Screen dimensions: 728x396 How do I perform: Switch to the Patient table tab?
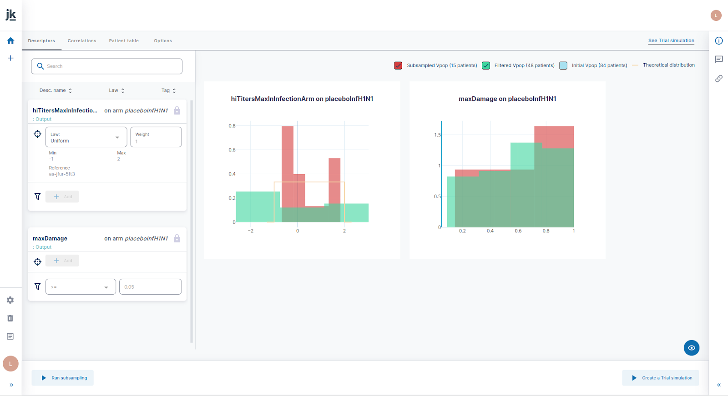tap(124, 41)
